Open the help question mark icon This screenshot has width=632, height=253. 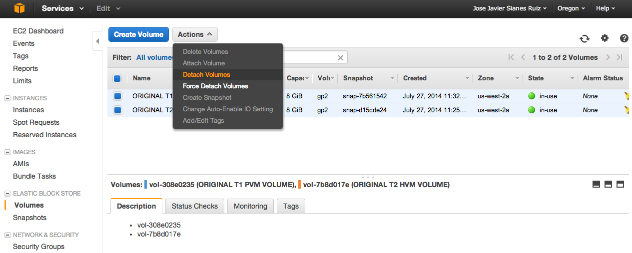pos(624,38)
